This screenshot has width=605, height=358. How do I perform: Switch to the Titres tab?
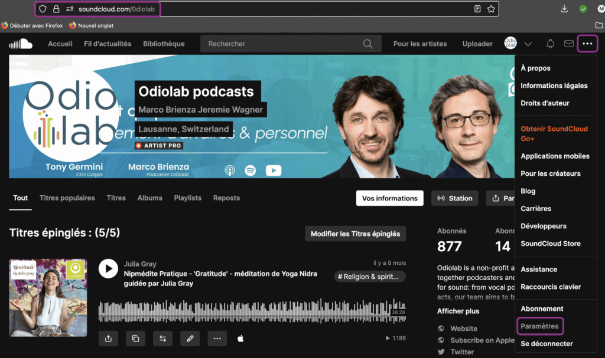tap(116, 198)
